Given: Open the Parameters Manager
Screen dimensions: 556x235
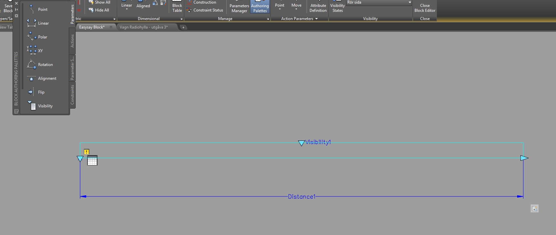Looking at the screenshot, I should [x=239, y=7].
